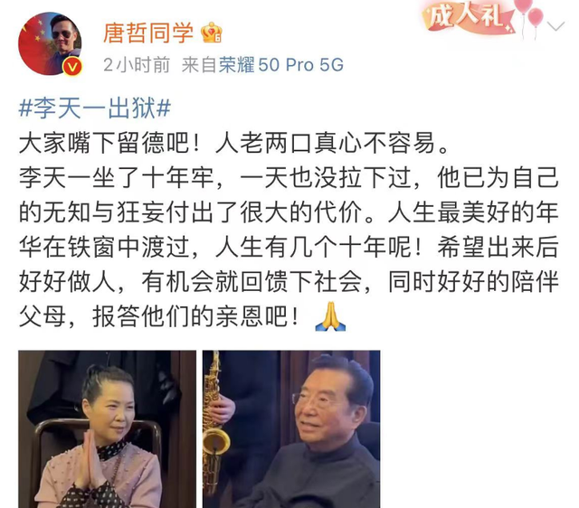Open the username 唐哲同学 link
The height and width of the screenshot is (508, 579).
(148, 33)
